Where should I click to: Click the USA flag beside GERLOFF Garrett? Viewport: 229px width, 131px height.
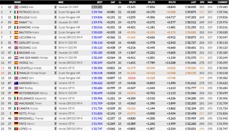click(x=16, y=43)
